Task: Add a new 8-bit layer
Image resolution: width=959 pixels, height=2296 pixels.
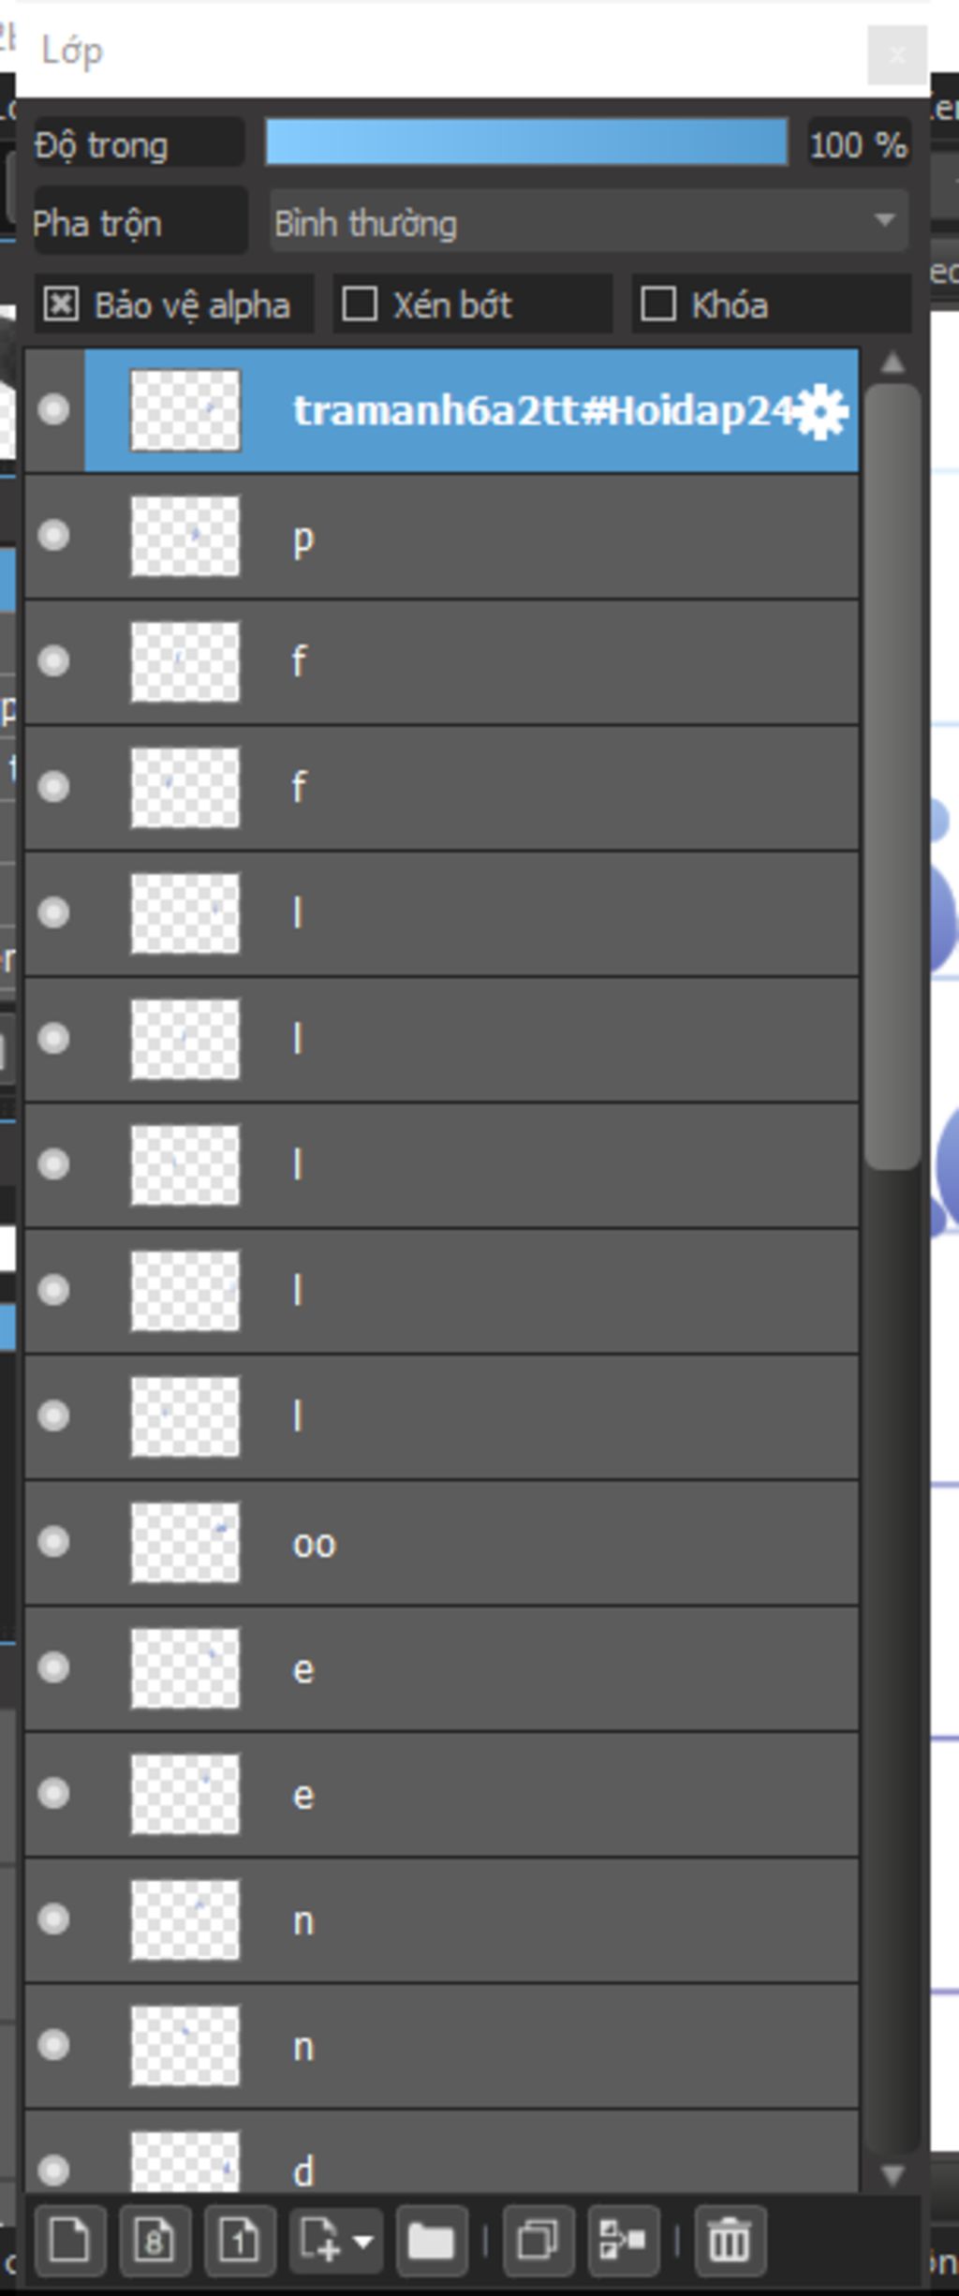Action: (x=155, y=2242)
